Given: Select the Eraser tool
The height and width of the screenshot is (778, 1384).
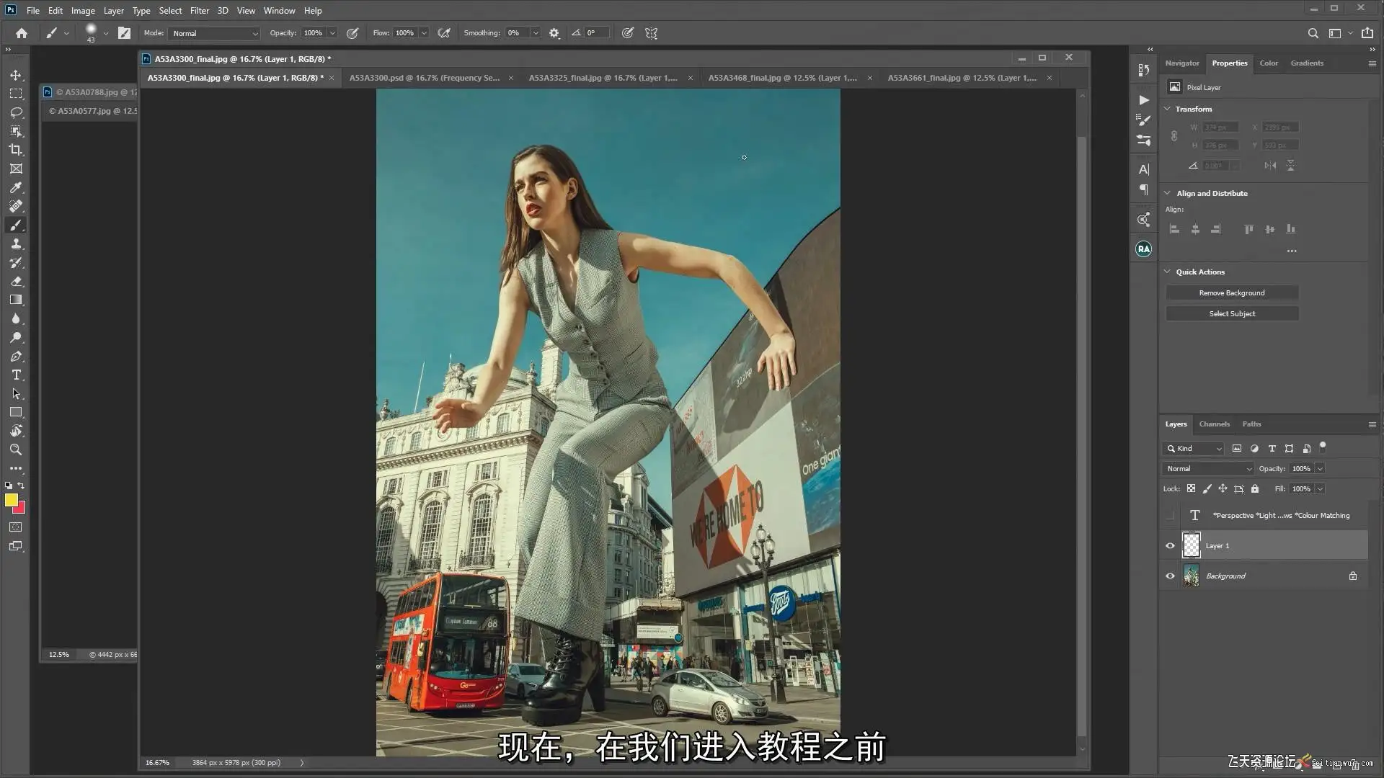Looking at the screenshot, I should coord(16,282).
